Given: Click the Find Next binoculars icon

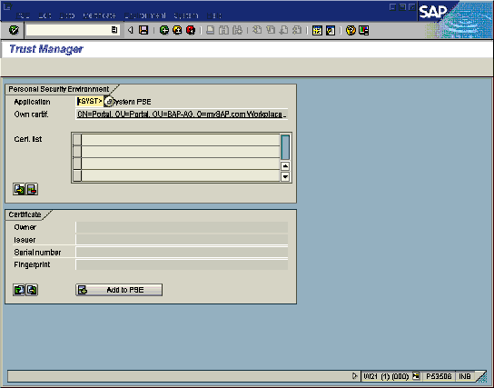Looking at the screenshot, I should tap(237, 30).
